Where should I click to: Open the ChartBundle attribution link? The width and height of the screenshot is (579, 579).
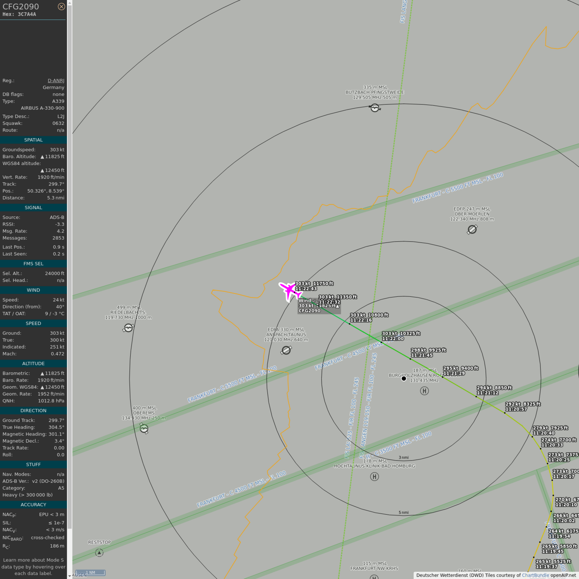[x=535, y=575]
